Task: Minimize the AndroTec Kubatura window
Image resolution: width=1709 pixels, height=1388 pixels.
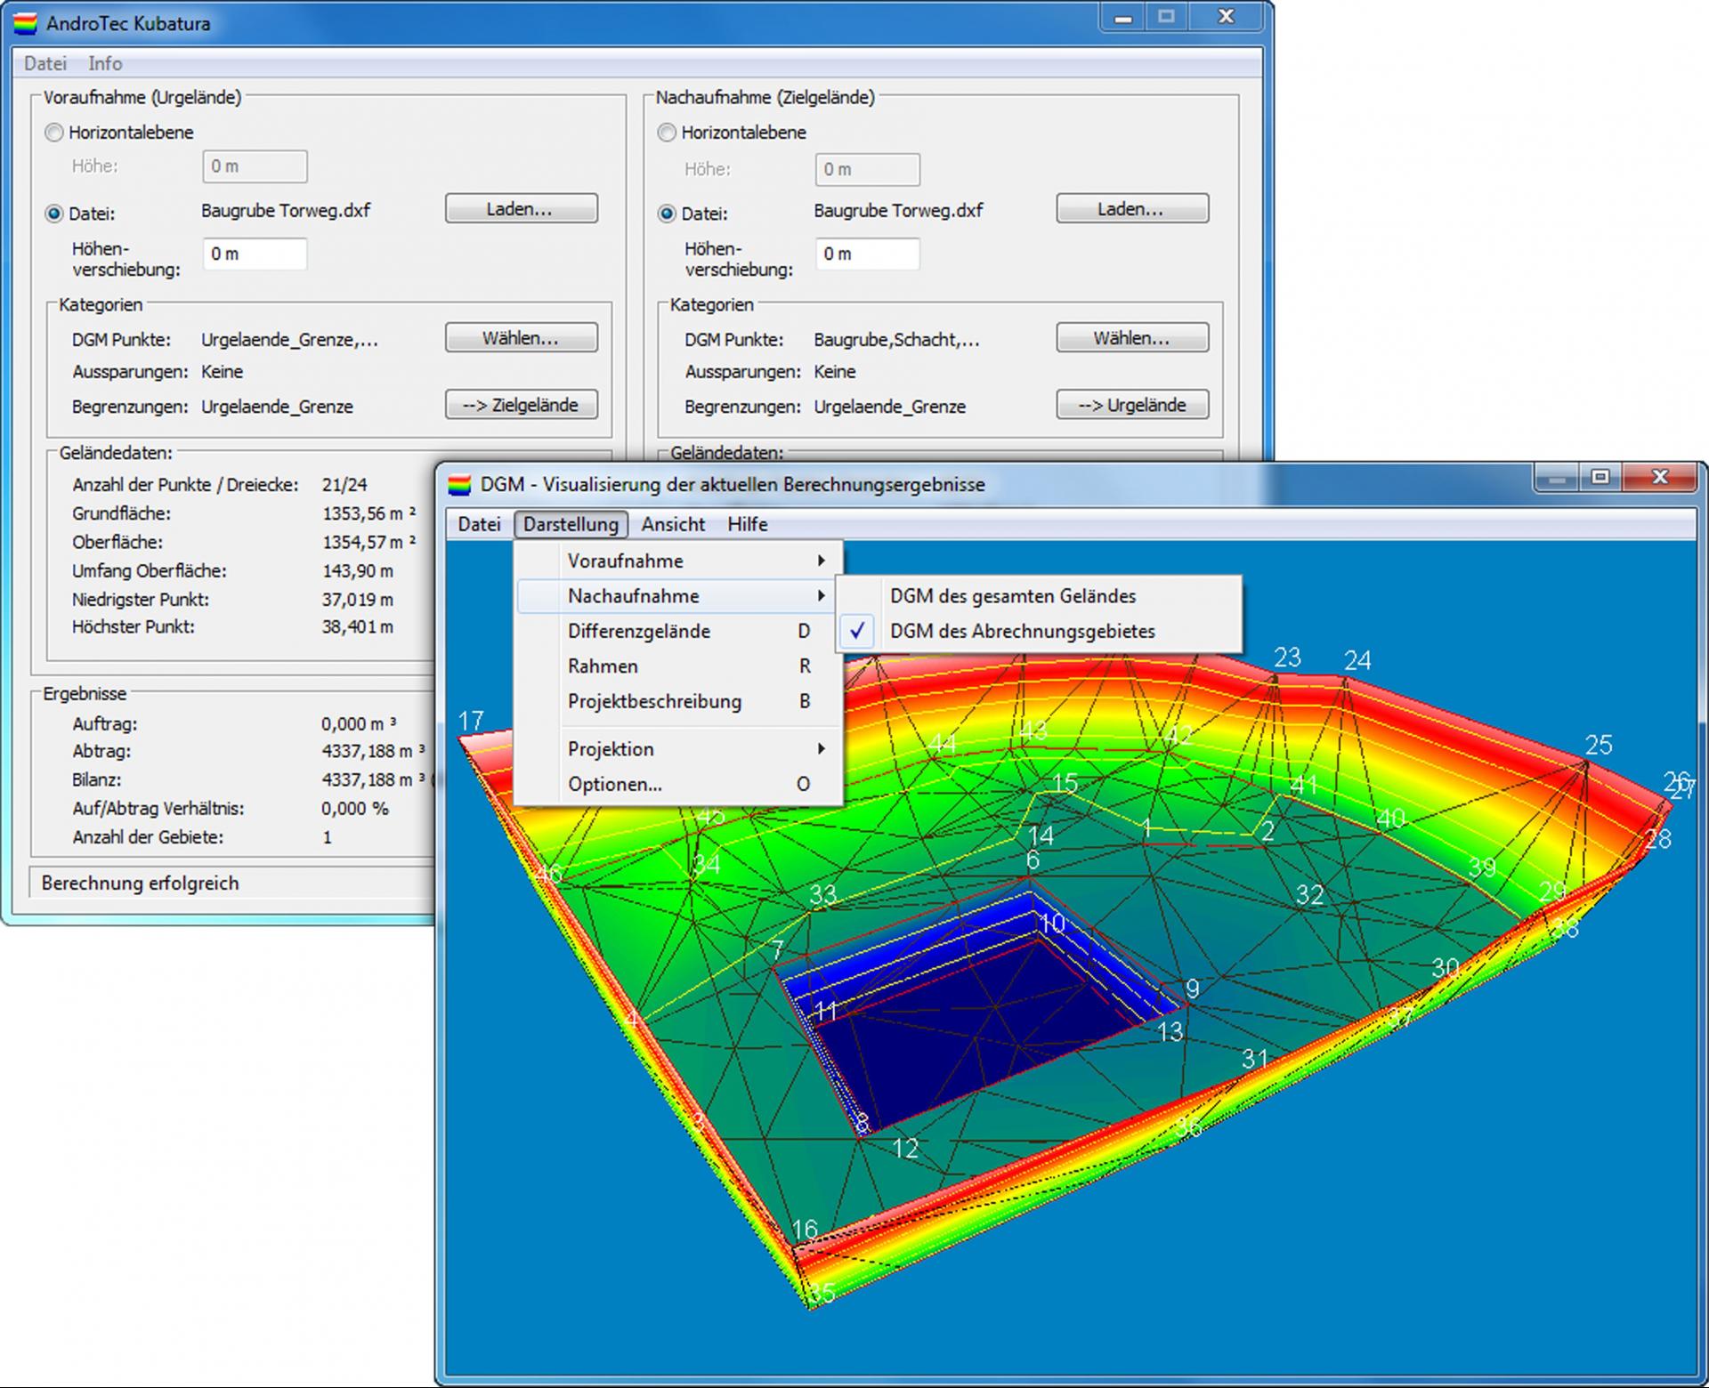Action: (1123, 17)
